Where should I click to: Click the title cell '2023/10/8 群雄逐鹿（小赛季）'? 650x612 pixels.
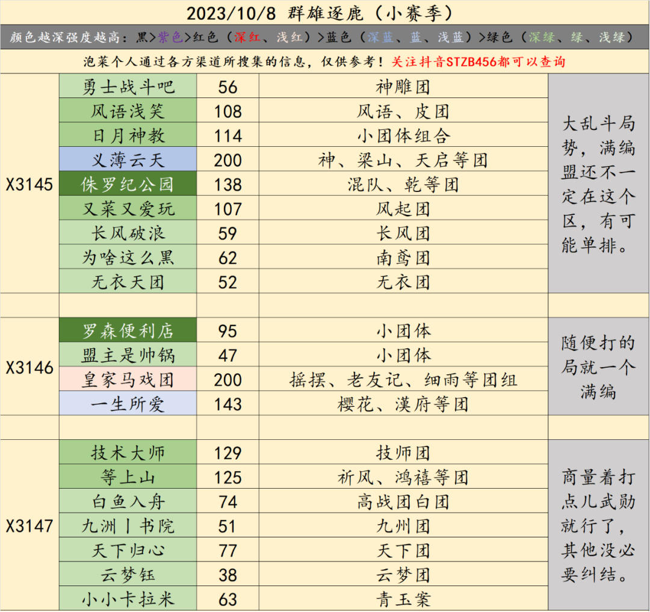[x=324, y=13]
